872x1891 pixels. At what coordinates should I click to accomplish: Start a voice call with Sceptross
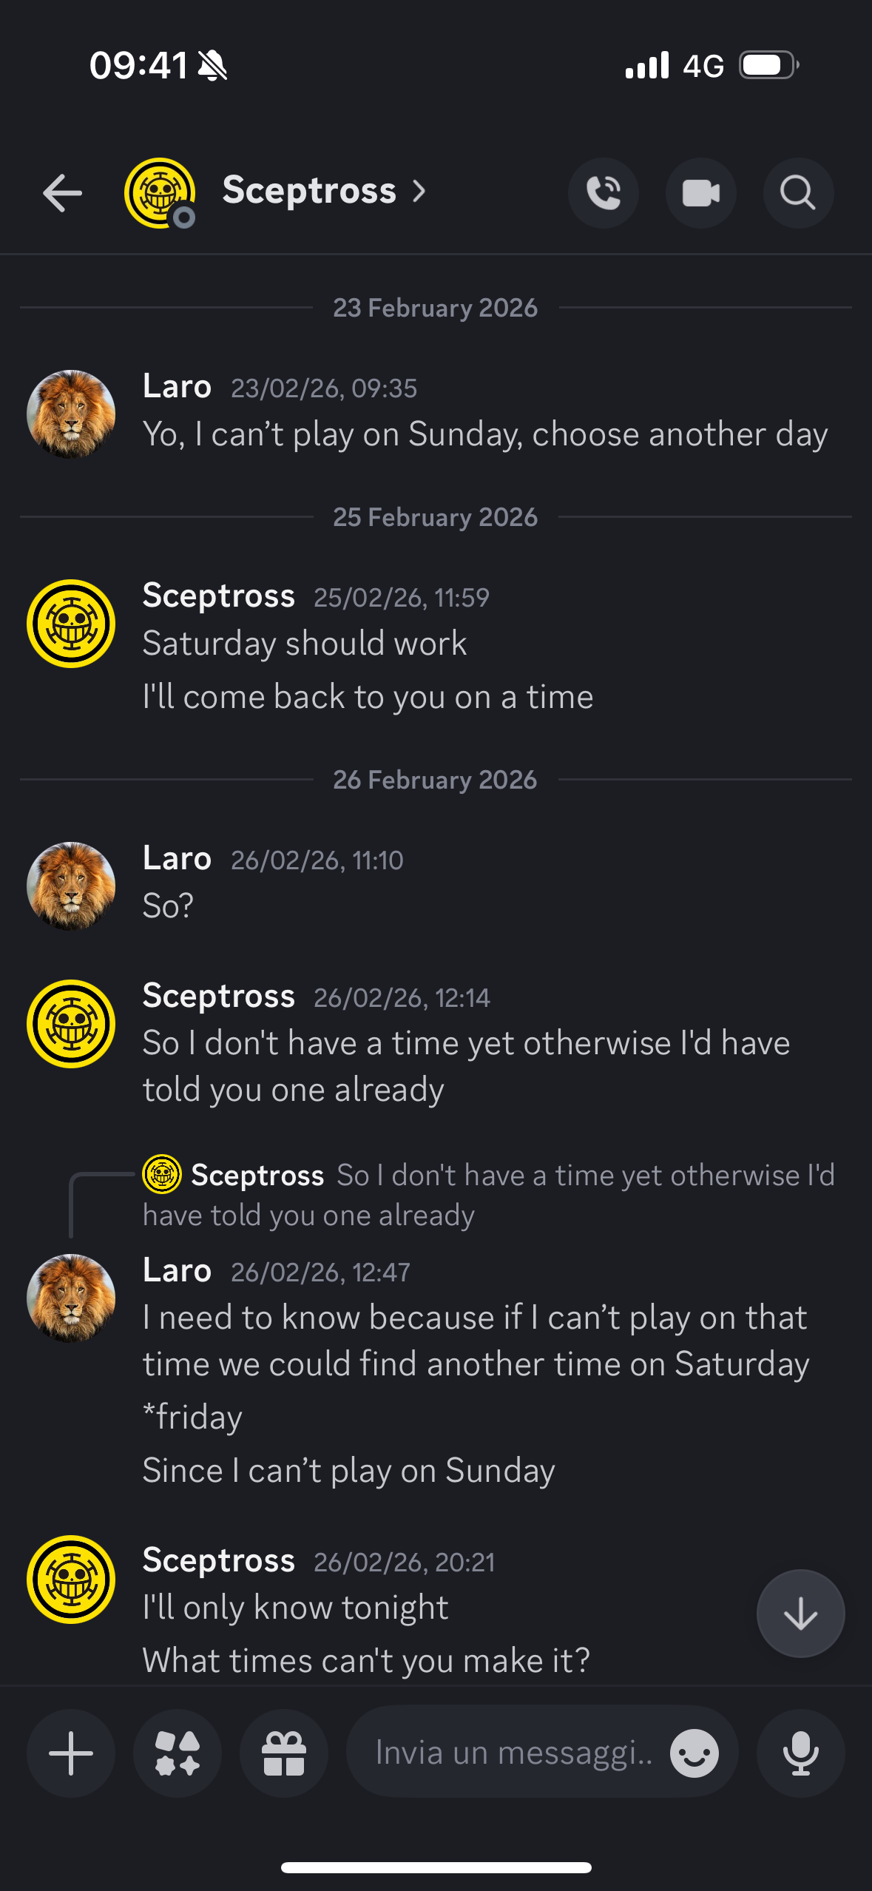tap(604, 193)
